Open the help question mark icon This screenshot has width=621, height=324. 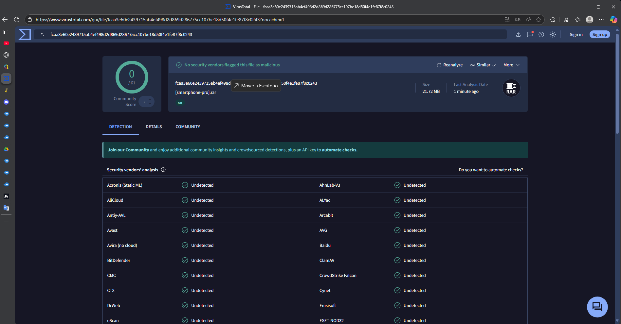coord(541,34)
